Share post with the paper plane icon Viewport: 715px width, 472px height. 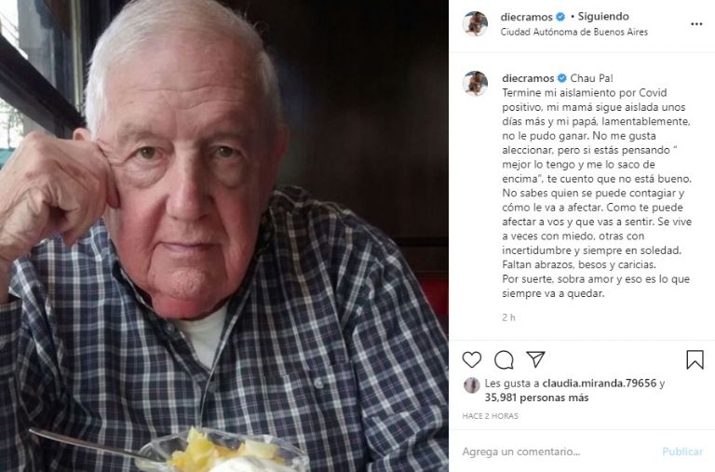point(536,359)
